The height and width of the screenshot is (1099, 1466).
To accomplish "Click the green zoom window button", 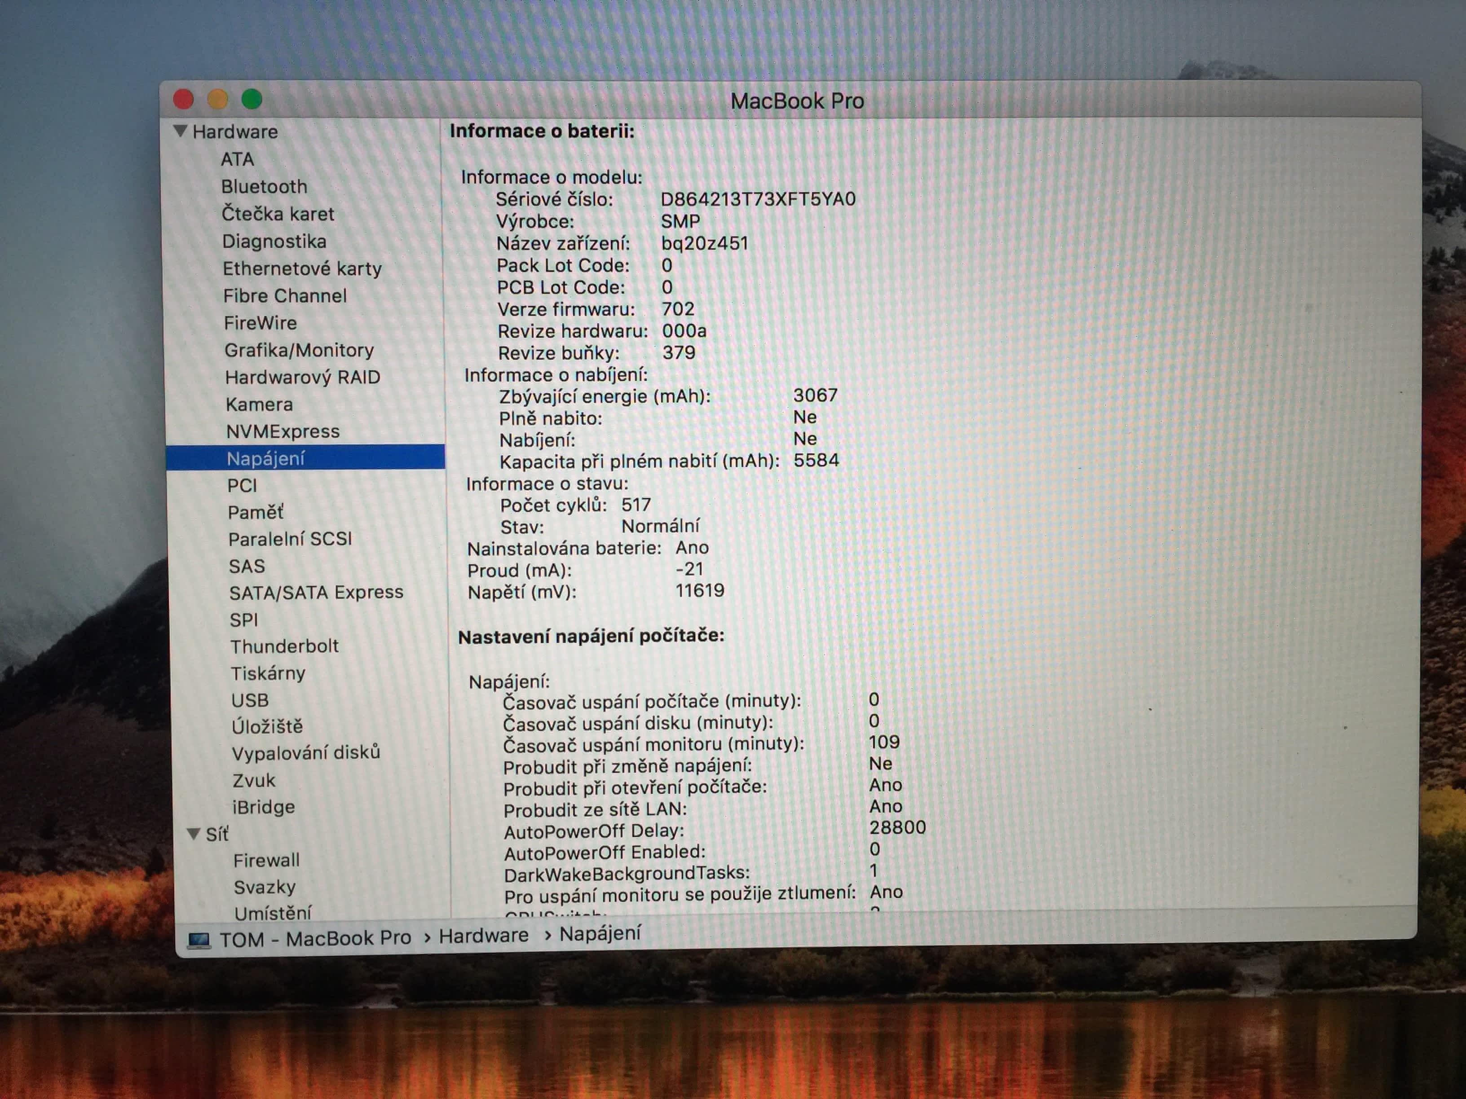I will [x=252, y=99].
